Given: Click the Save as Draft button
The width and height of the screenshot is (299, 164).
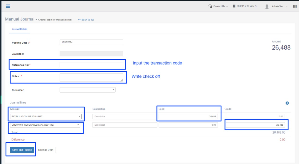Looking at the screenshot, I should tap(46, 150).
